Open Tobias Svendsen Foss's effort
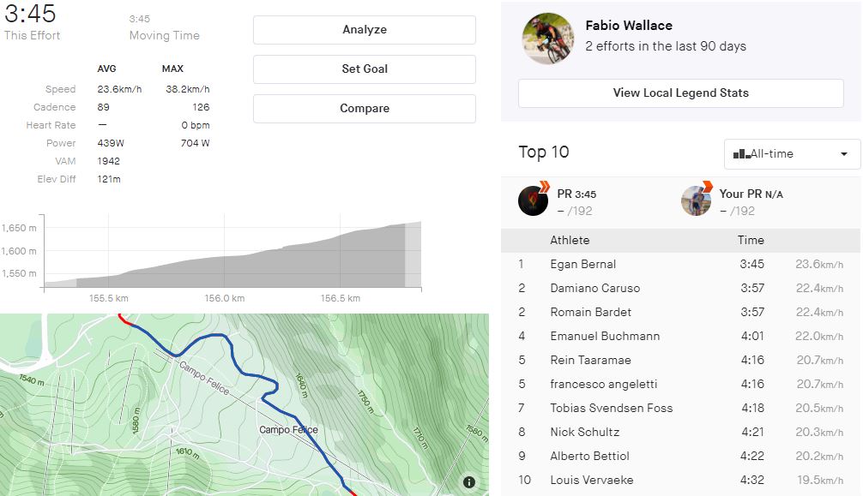Screen dimensions: 863x496 [611, 409]
